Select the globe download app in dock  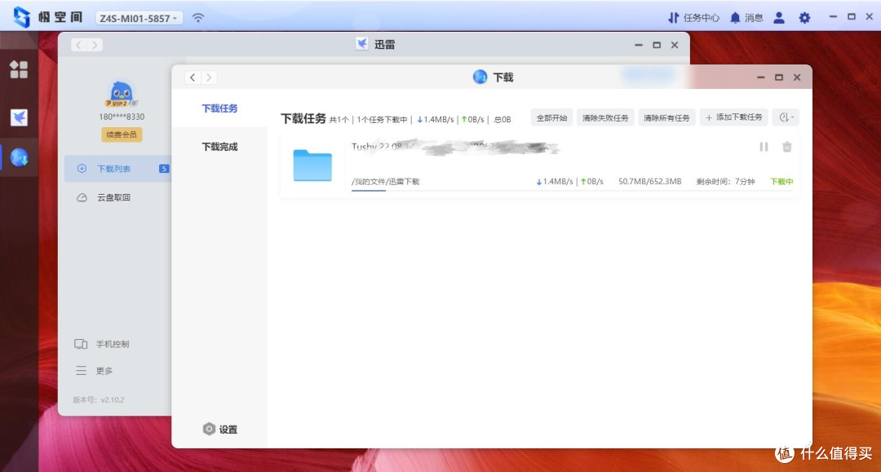[x=19, y=157]
